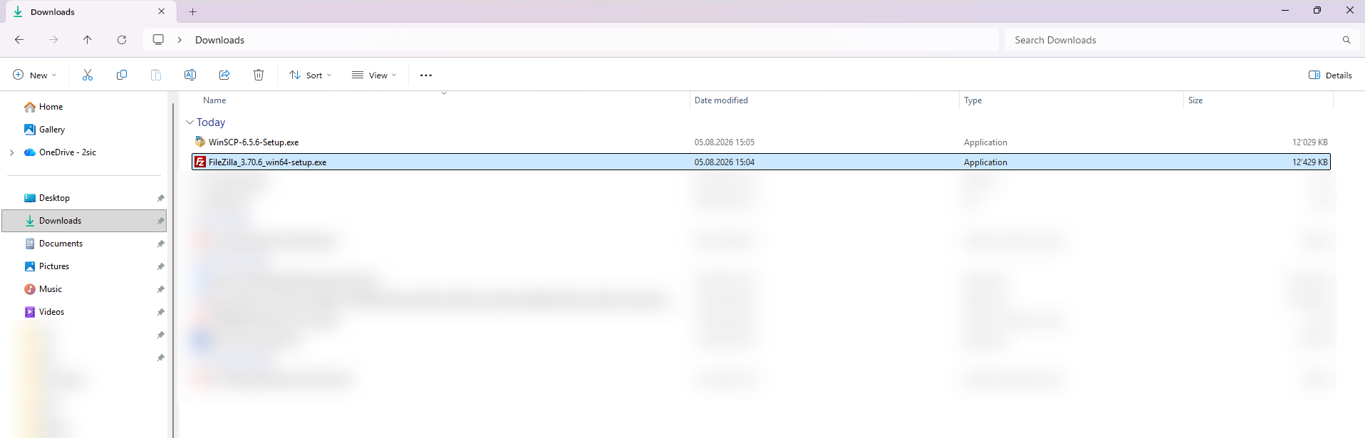The width and height of the screenshot is (1365, 438).
Task: Click the WinSCP installer file icon
Action: [200, 142]
